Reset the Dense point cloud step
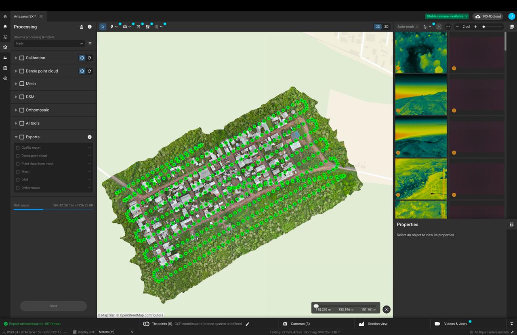The height and width of the screenshot is (335, 517). 90,71
